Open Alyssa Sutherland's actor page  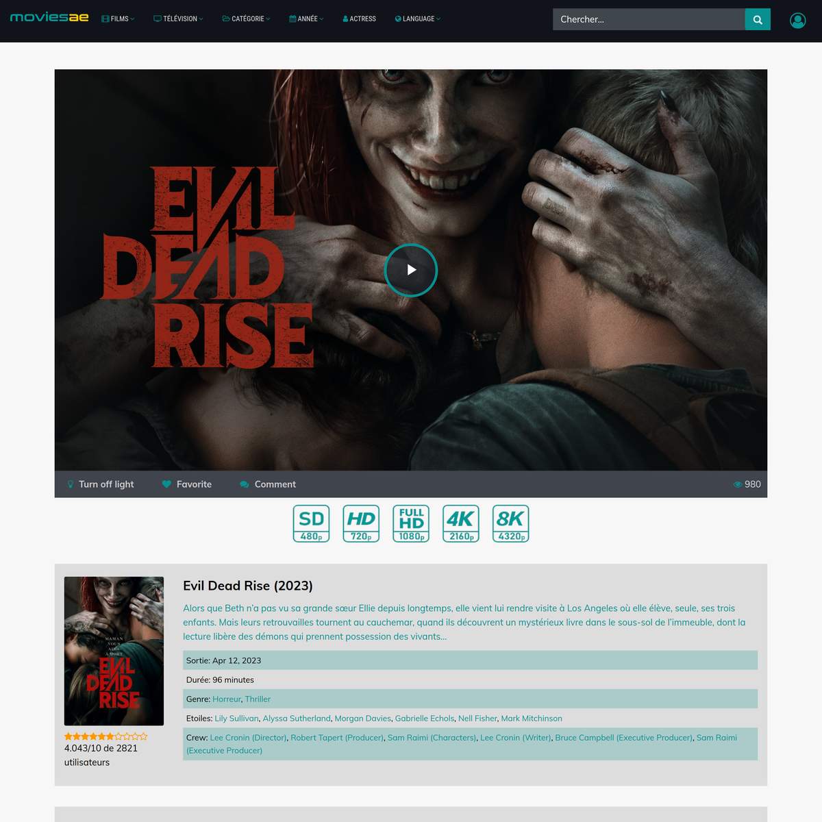[297, 719]
